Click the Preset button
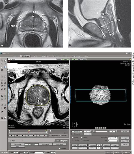Viewport: 134px width, 154px height. (125, 131)
